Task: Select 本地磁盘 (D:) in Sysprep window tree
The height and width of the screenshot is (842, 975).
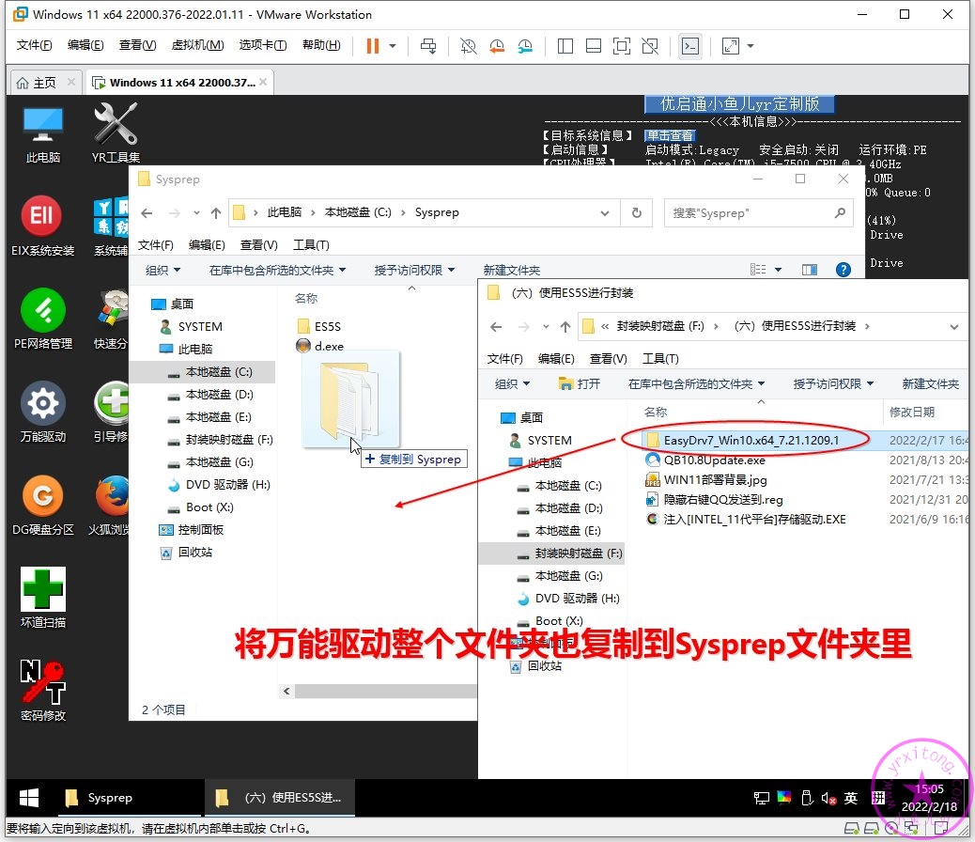Action: (x=219, y=395)
